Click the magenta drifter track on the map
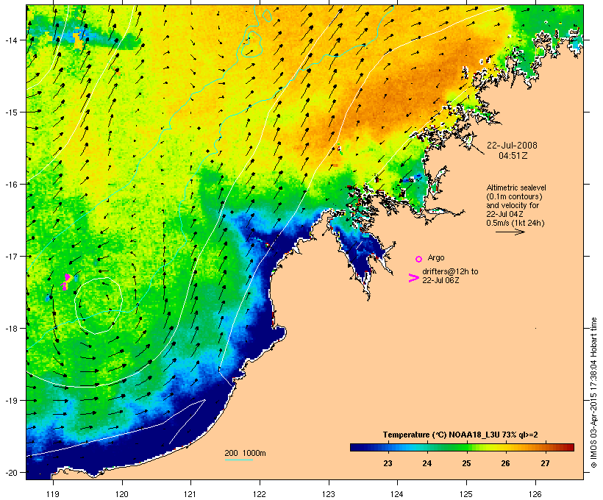 pyautogui.click(x=65, y=282)
